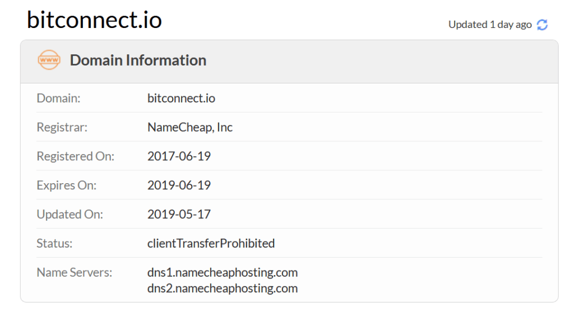The width and height of the screenshot is (574, 312).
Task: Click the Domain Information heading
Action: (x=138, y=60)
